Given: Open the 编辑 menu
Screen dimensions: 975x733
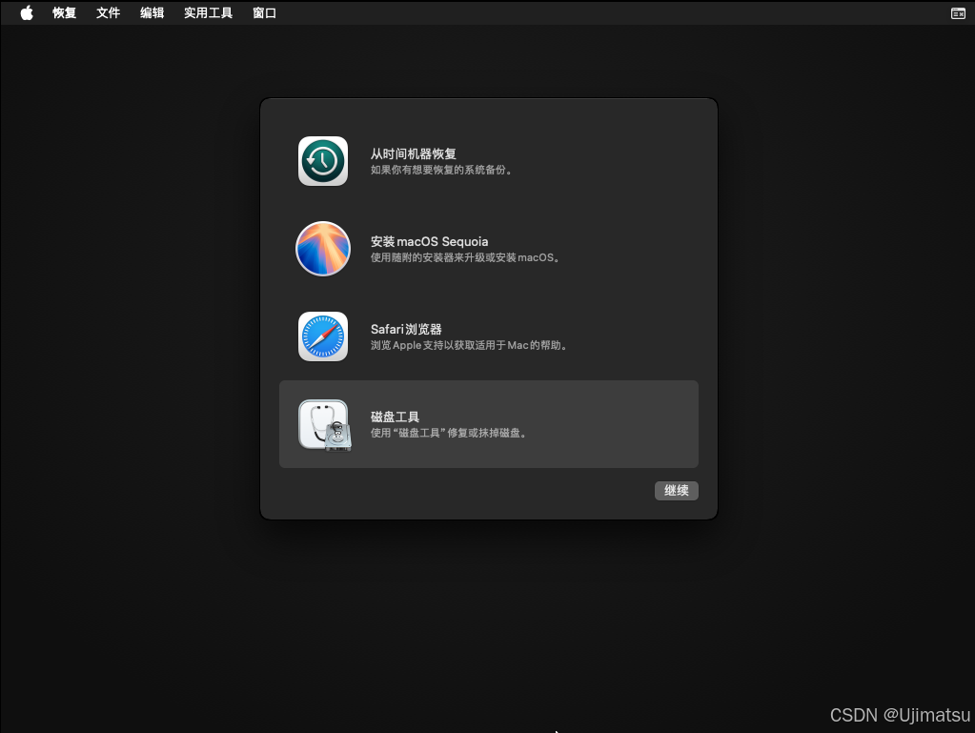Looking at the screenshot, I should pos(152,13).
